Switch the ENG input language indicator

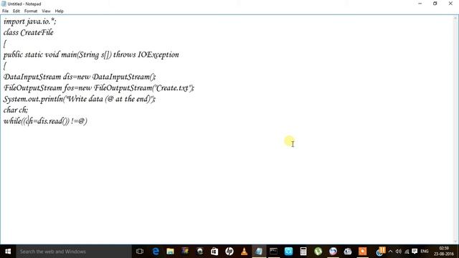(x=425, y=252)
